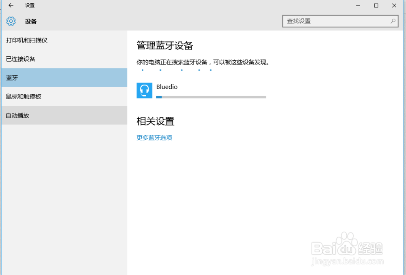Click the searching devices status text

click(x=202, y=62)
